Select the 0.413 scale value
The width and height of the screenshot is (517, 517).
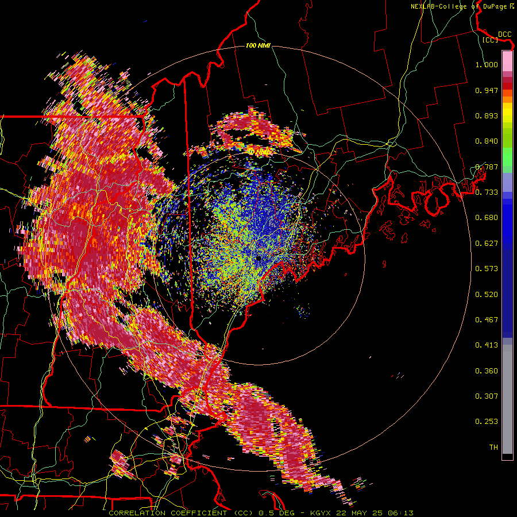click(487, 345)
